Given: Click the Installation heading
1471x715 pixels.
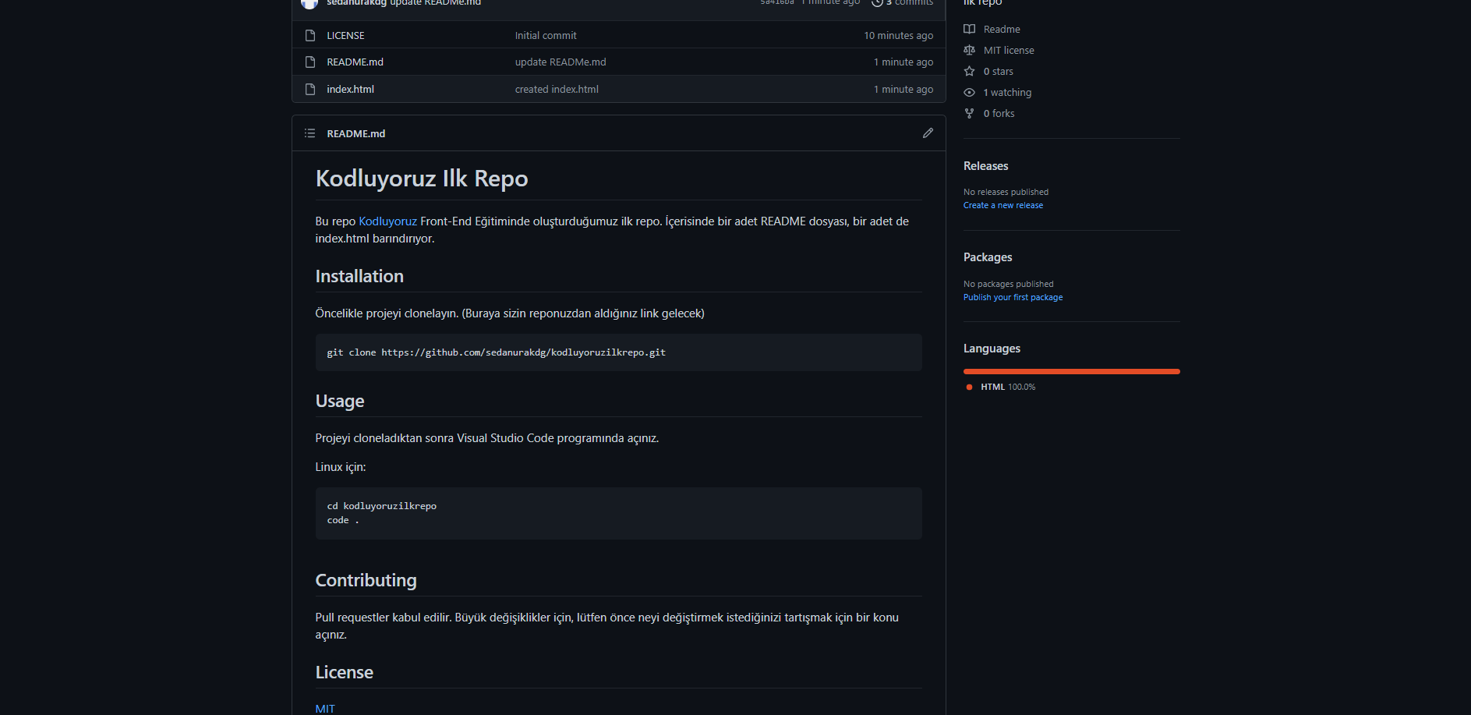Looking at the screenshot, I should [x=359, y=277].
